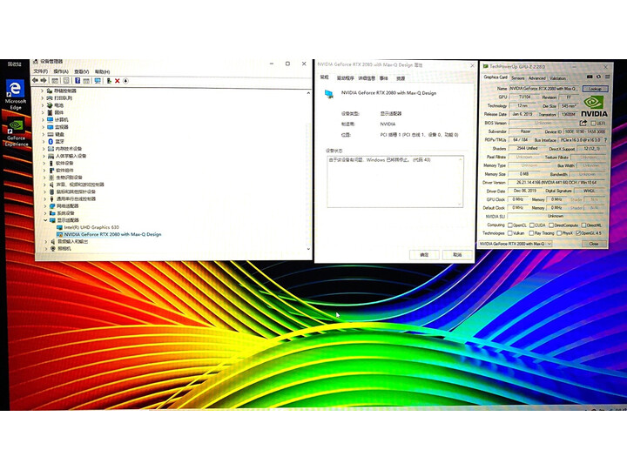Click the GPU-Z refresh icon

pos(598,77)
